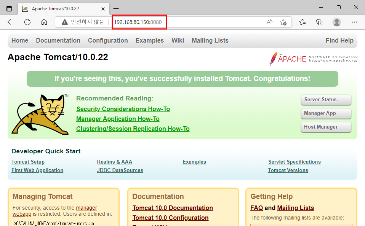The image size is (365, 226).
Task: Open JDBC DataSources link
Action: click(120, 170)
